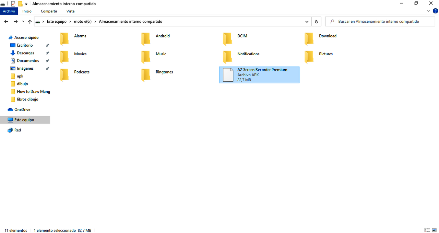The width and height of the screenshot is (439, 233).
Task: Open the Help question mark icon
Action: click(436, 11)
